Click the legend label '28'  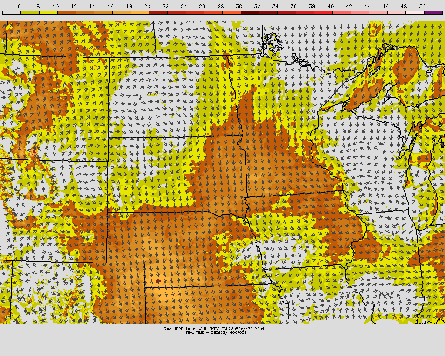click(x=220, y=6)
